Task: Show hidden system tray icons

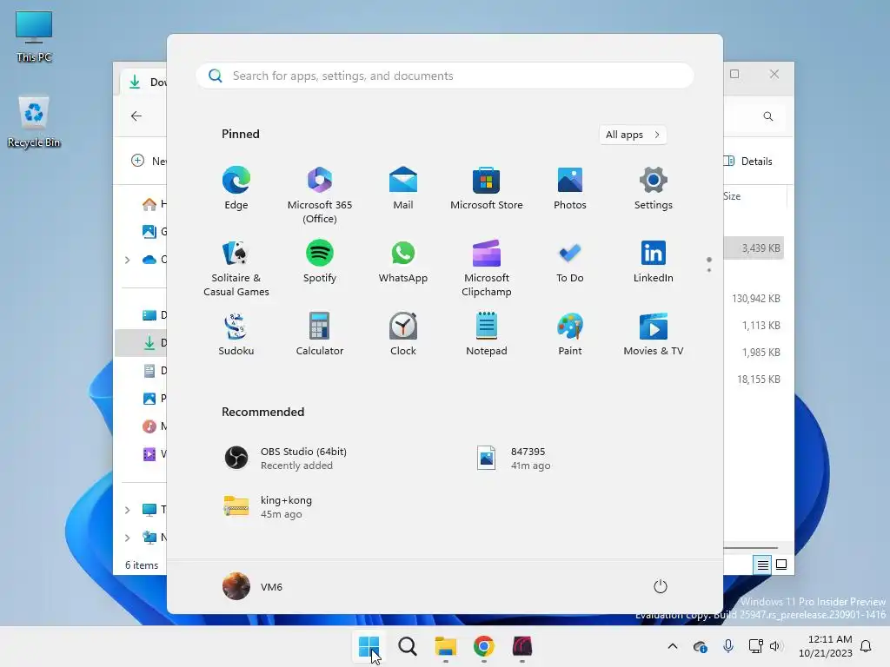Action: point(673,646)
